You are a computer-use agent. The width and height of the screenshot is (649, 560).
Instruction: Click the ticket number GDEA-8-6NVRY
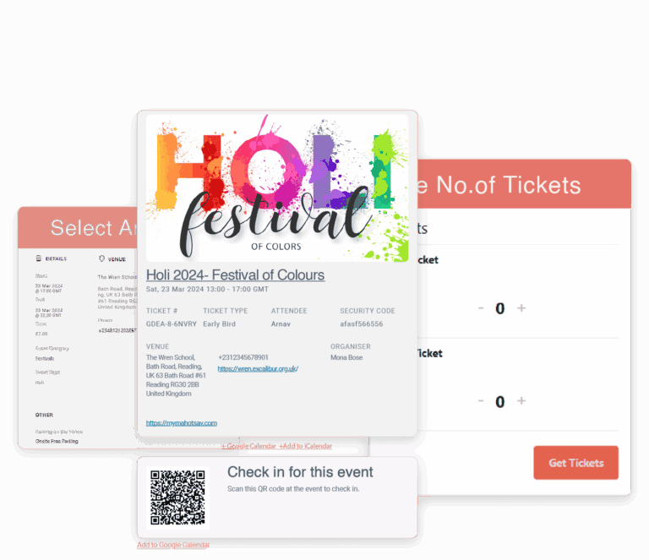pos(172,323)
